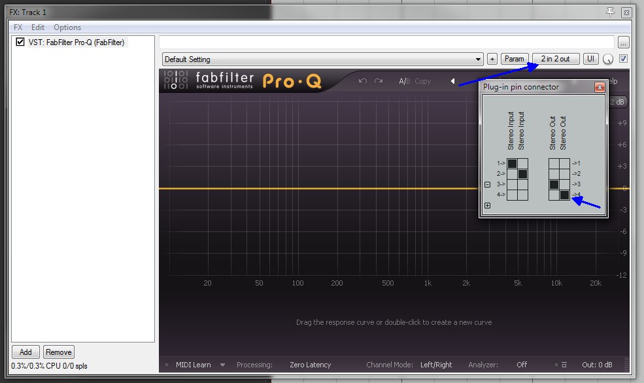Screen dimensions: 644x383
Task: Click the UI toggle button
Action: click(590, 59)
